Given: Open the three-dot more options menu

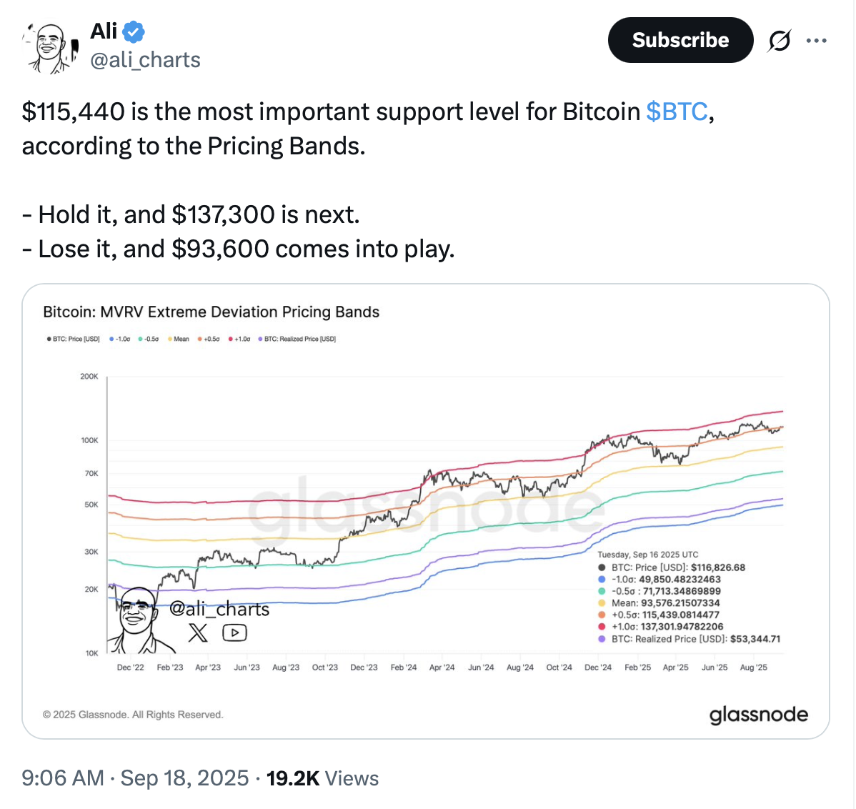Looking at the screenshot, I should coord(816,41).
